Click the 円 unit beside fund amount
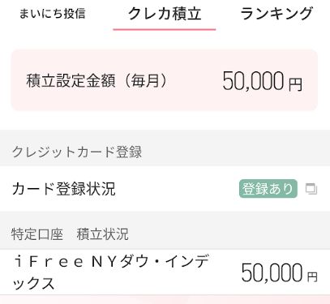 pos(312,276)
